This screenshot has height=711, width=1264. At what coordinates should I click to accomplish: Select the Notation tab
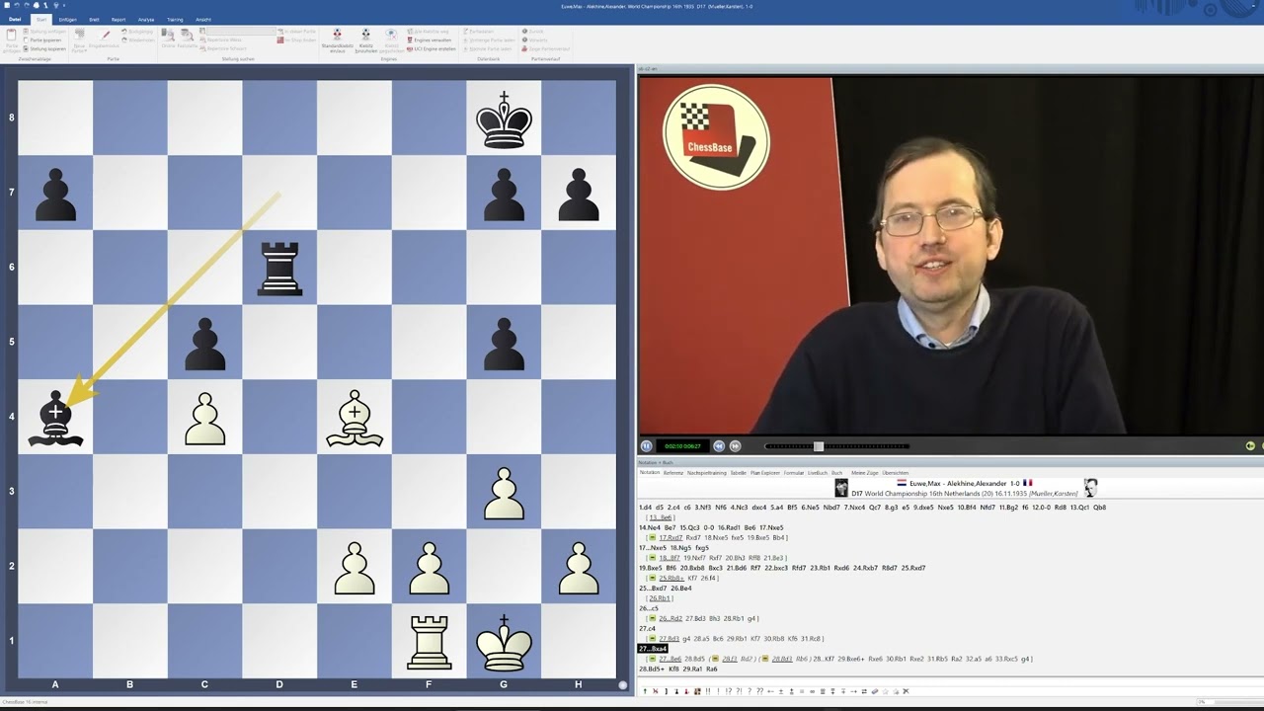[x=650, y=472]
